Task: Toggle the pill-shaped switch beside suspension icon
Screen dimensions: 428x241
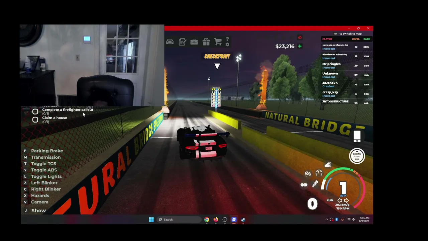Action: (x=304, y=185)
